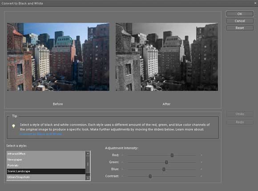Click the lightbulb tip icon
258x191 pixels.
point(13,126)
